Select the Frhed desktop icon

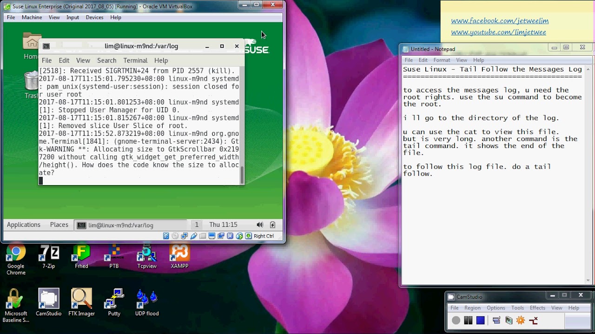[x=81, y=257]
